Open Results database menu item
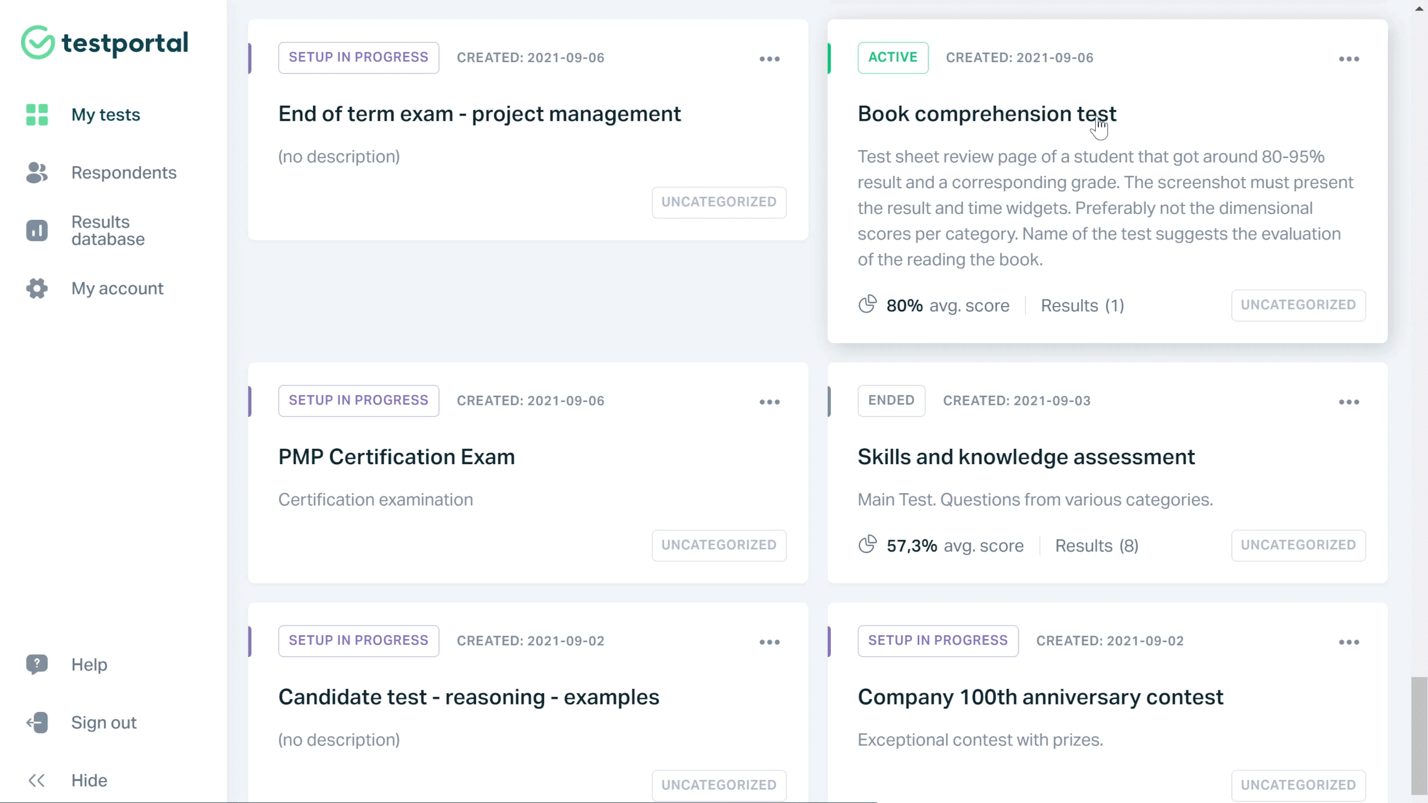Screen dimensions: 1428x803 (x=108, y=230)
